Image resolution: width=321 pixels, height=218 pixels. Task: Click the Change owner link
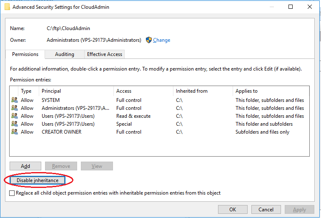[161, 40]
